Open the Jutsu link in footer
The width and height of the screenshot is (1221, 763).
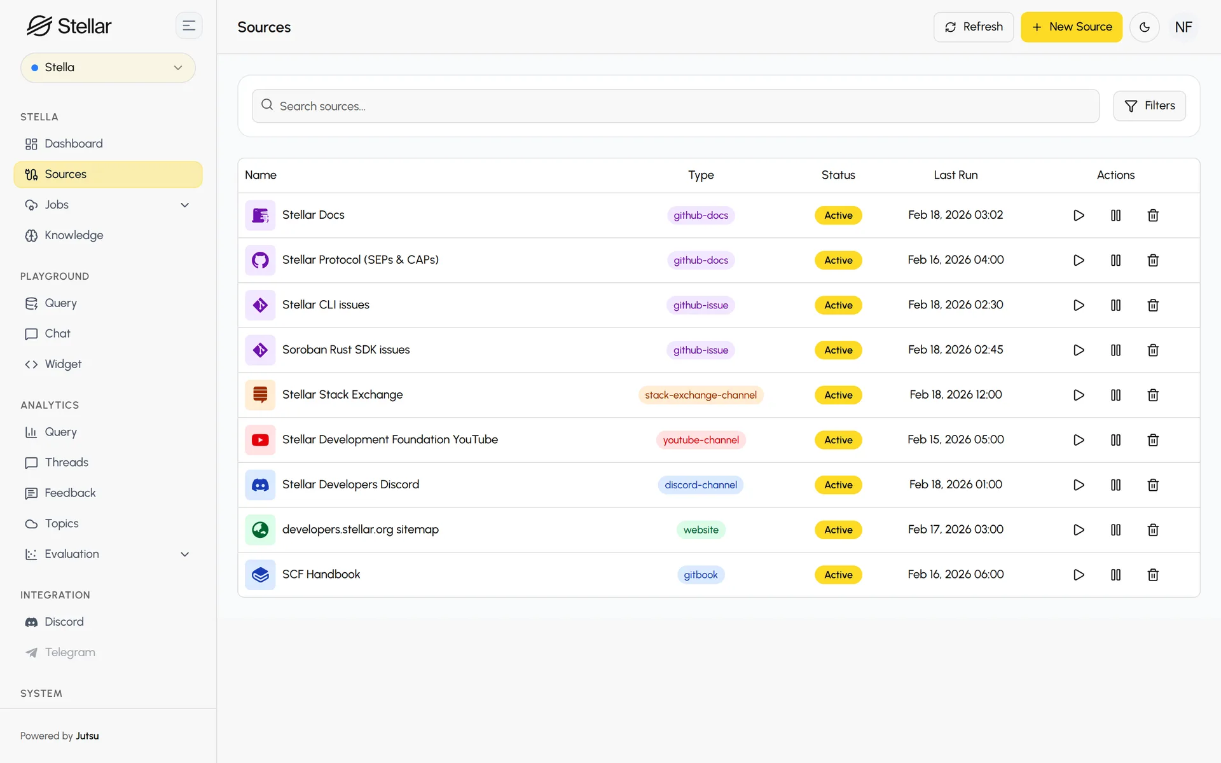[x=87, y=736]
